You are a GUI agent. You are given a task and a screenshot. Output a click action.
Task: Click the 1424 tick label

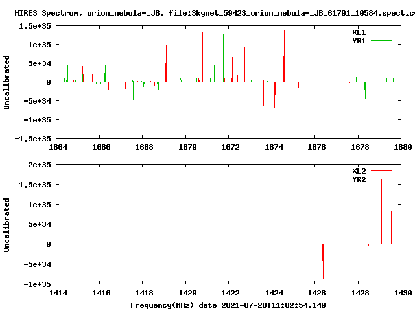tap(274, 293)
